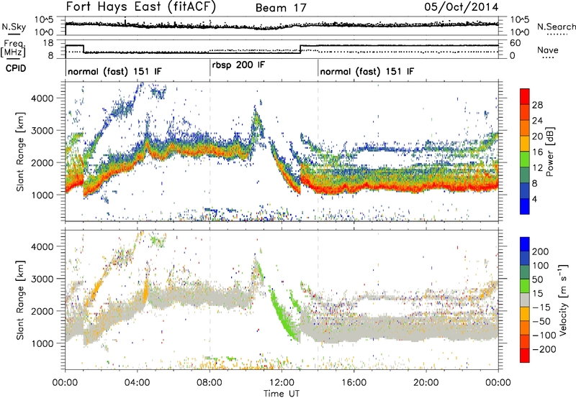Click the red top segment of the power colorbar
Image resolution: width=576 pixels, height=398 pixels.
[525, 96]
